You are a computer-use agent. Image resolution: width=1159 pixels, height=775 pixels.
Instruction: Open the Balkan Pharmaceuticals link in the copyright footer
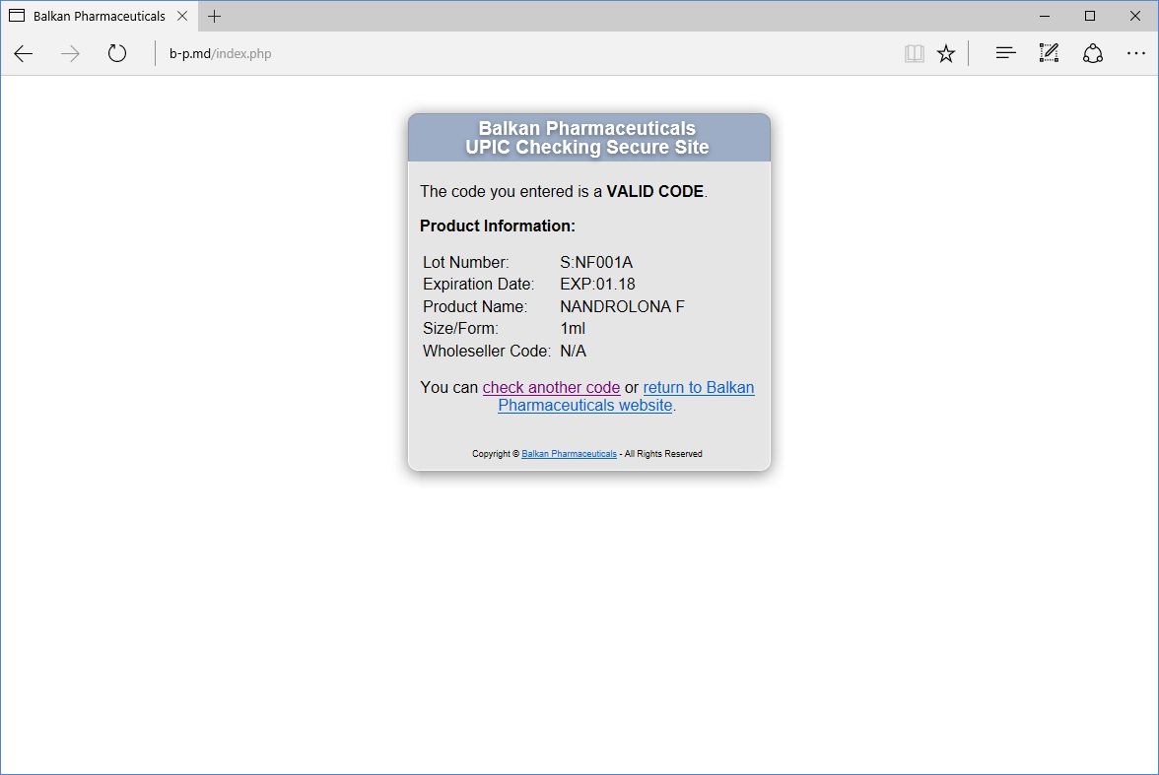[x=569, y=454]
